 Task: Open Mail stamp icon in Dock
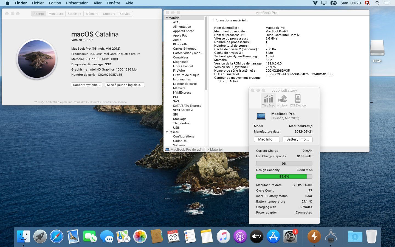tap(73, 236)
